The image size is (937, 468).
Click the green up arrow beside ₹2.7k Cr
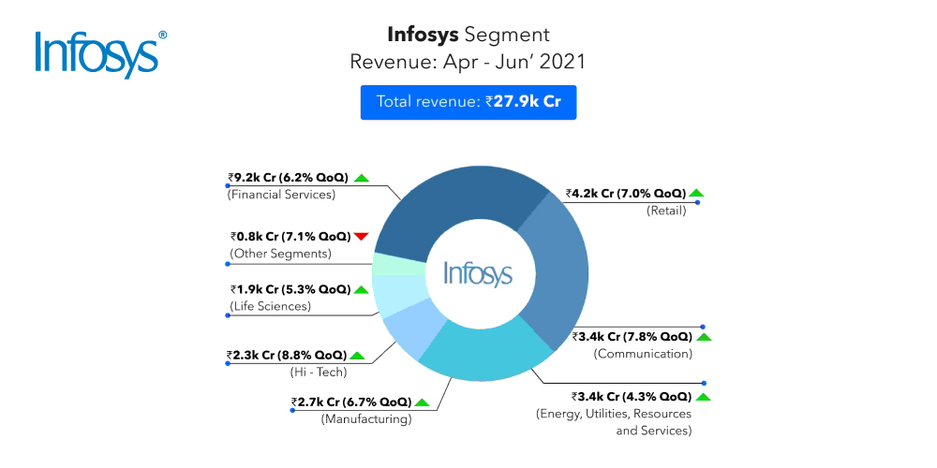422,402
